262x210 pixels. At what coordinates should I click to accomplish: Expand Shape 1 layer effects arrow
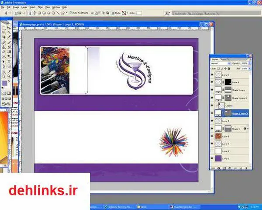(248, 129)
